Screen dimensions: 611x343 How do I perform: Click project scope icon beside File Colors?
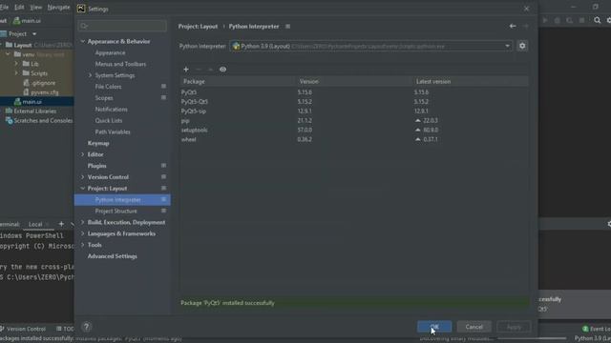click(x=163, y=87)
